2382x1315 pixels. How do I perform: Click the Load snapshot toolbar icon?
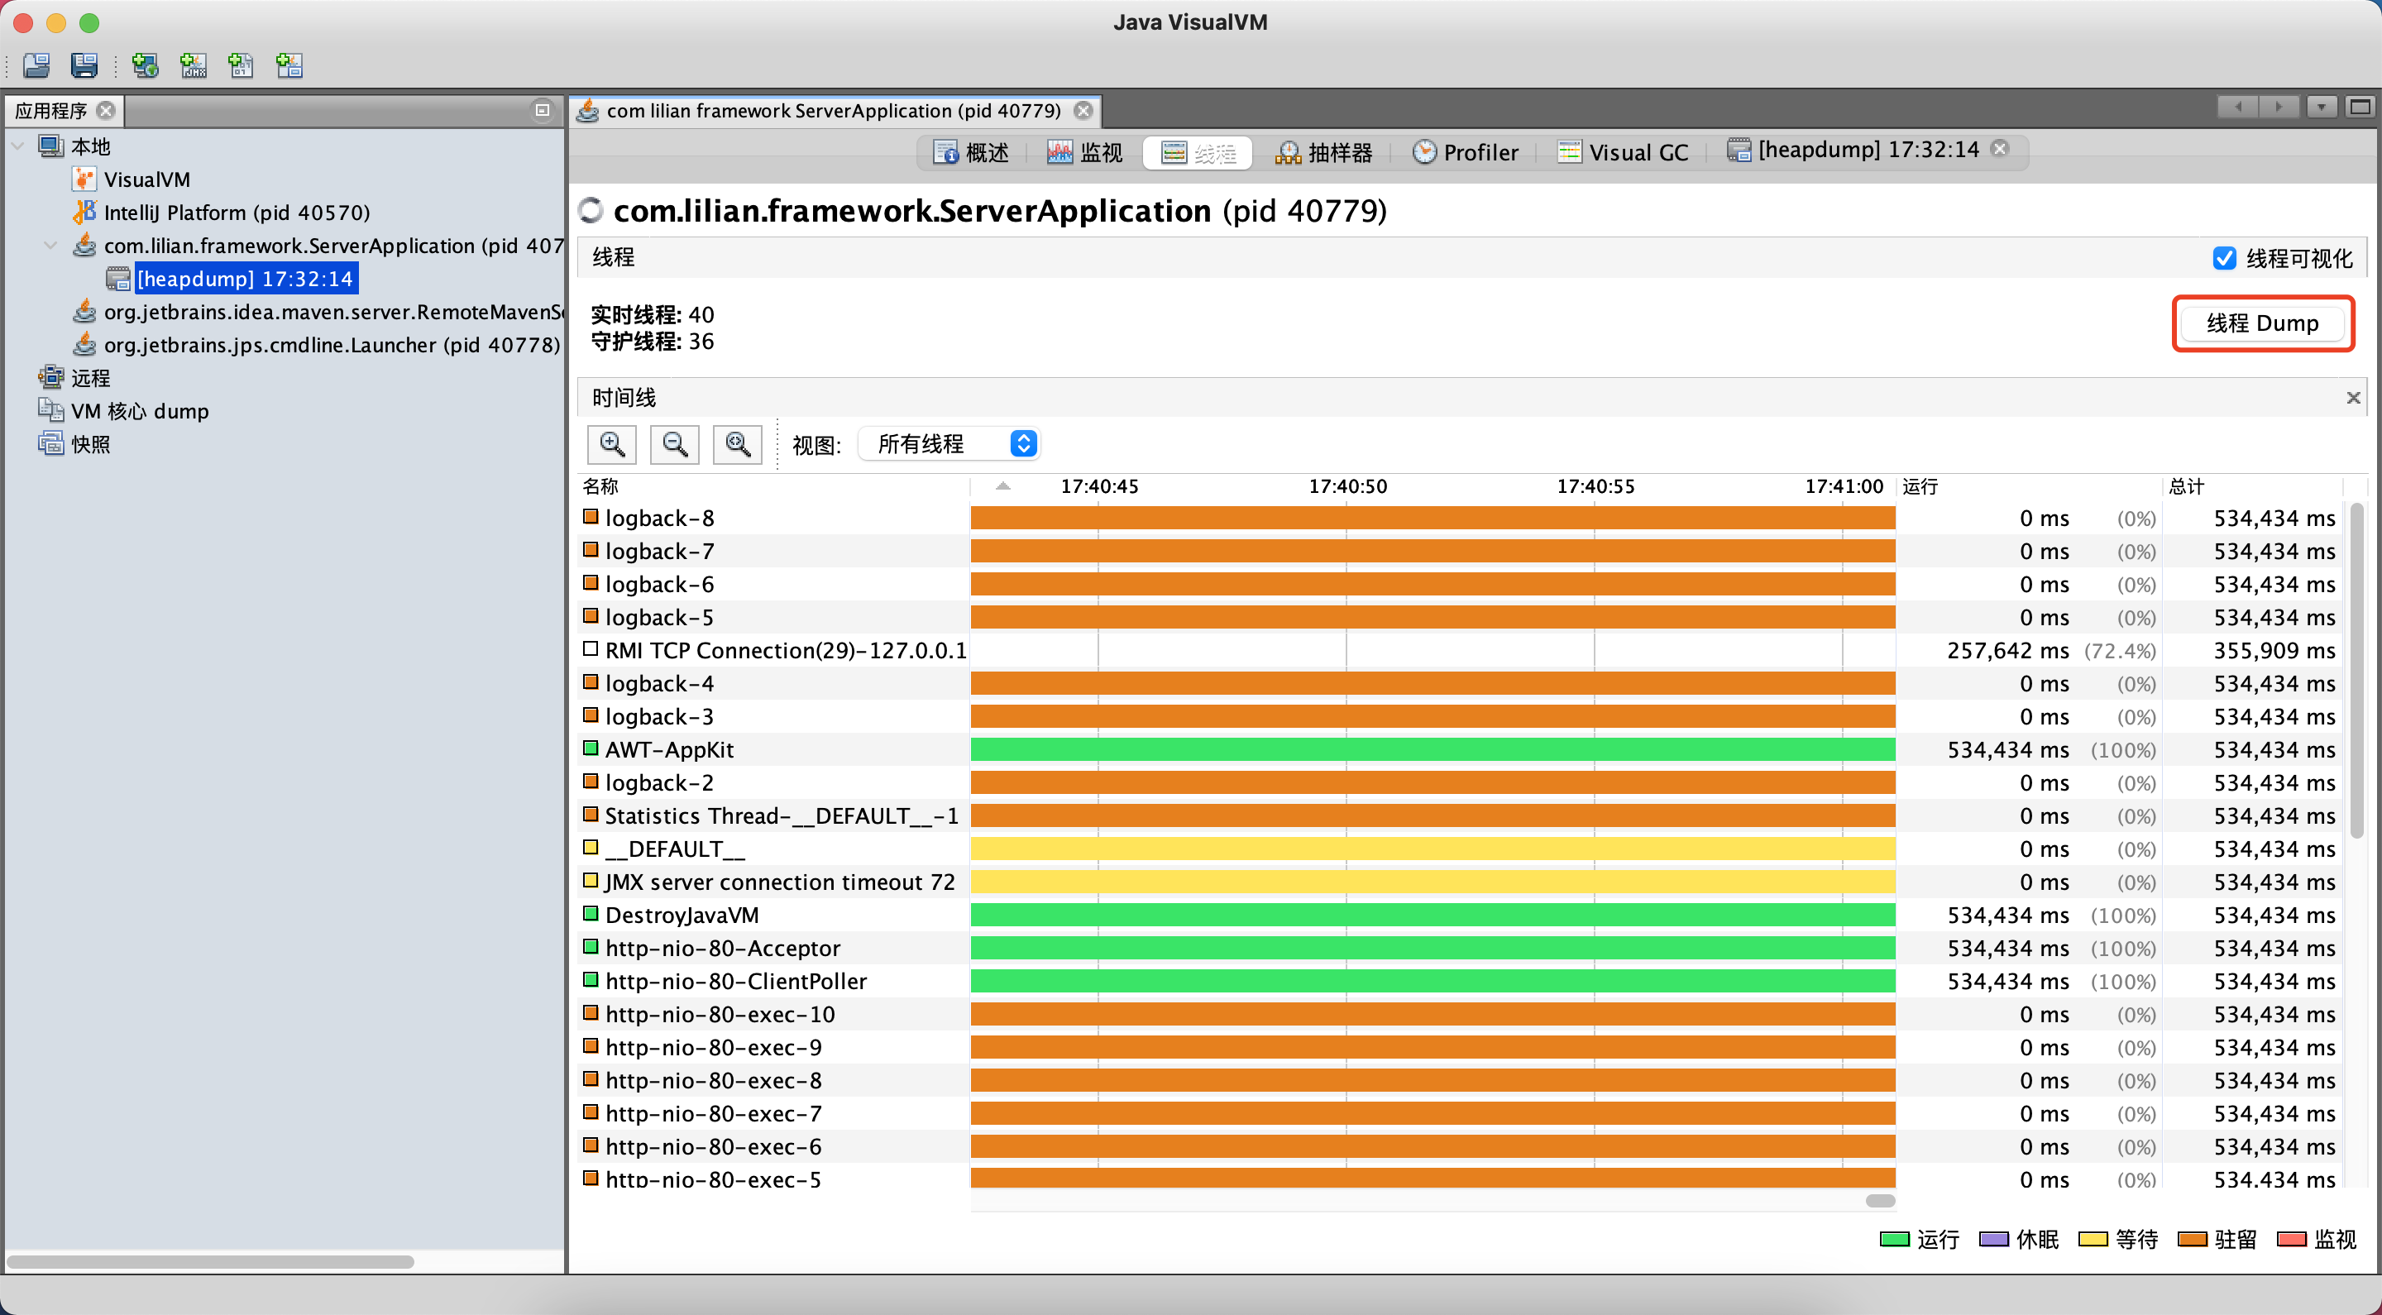coord(37,65)
